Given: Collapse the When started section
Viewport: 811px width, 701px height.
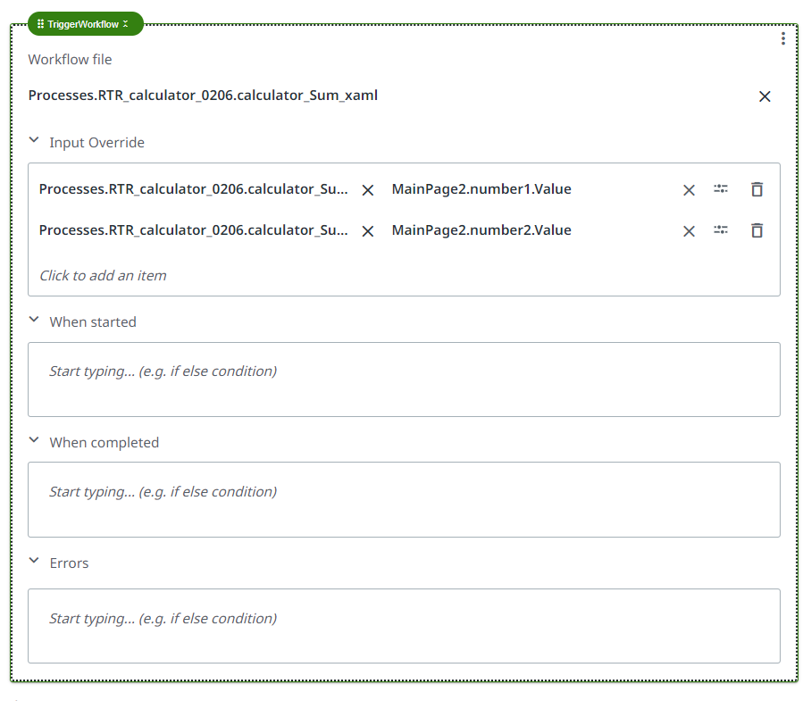Looking at the screenshot, I should [x=34, y=320].
